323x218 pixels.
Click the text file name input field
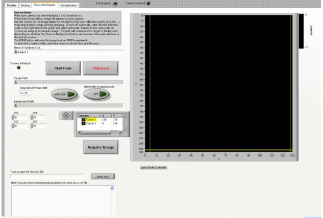47,176
